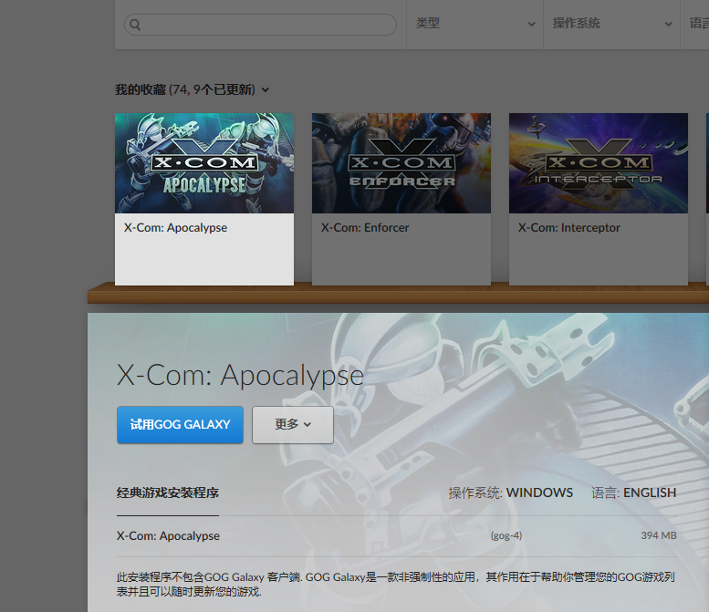
Task: Click the search magnifier icon
Action: click(x=135, y=25)
